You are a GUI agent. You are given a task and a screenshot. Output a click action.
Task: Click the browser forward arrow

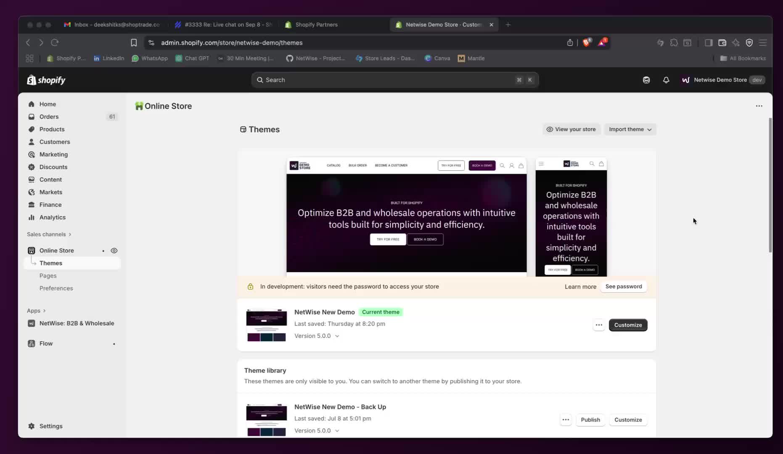point(41,42)
